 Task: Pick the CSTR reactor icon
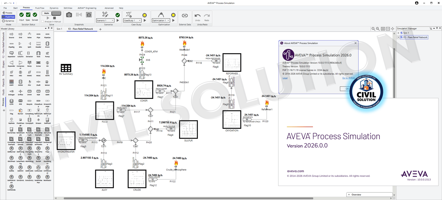point(11,101)
